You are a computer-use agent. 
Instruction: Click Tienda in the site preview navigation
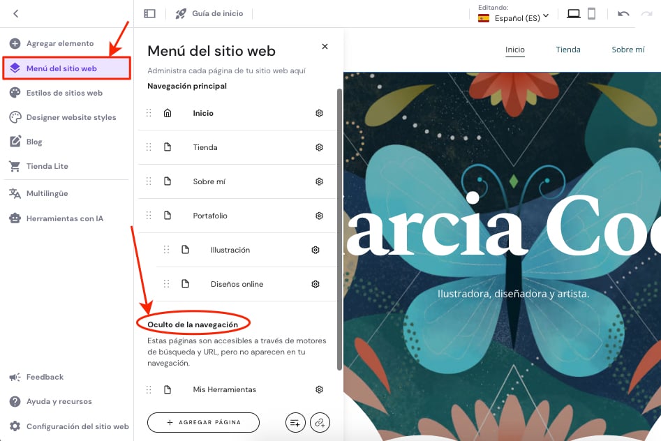pyautogui.click(x=568, y=50)
